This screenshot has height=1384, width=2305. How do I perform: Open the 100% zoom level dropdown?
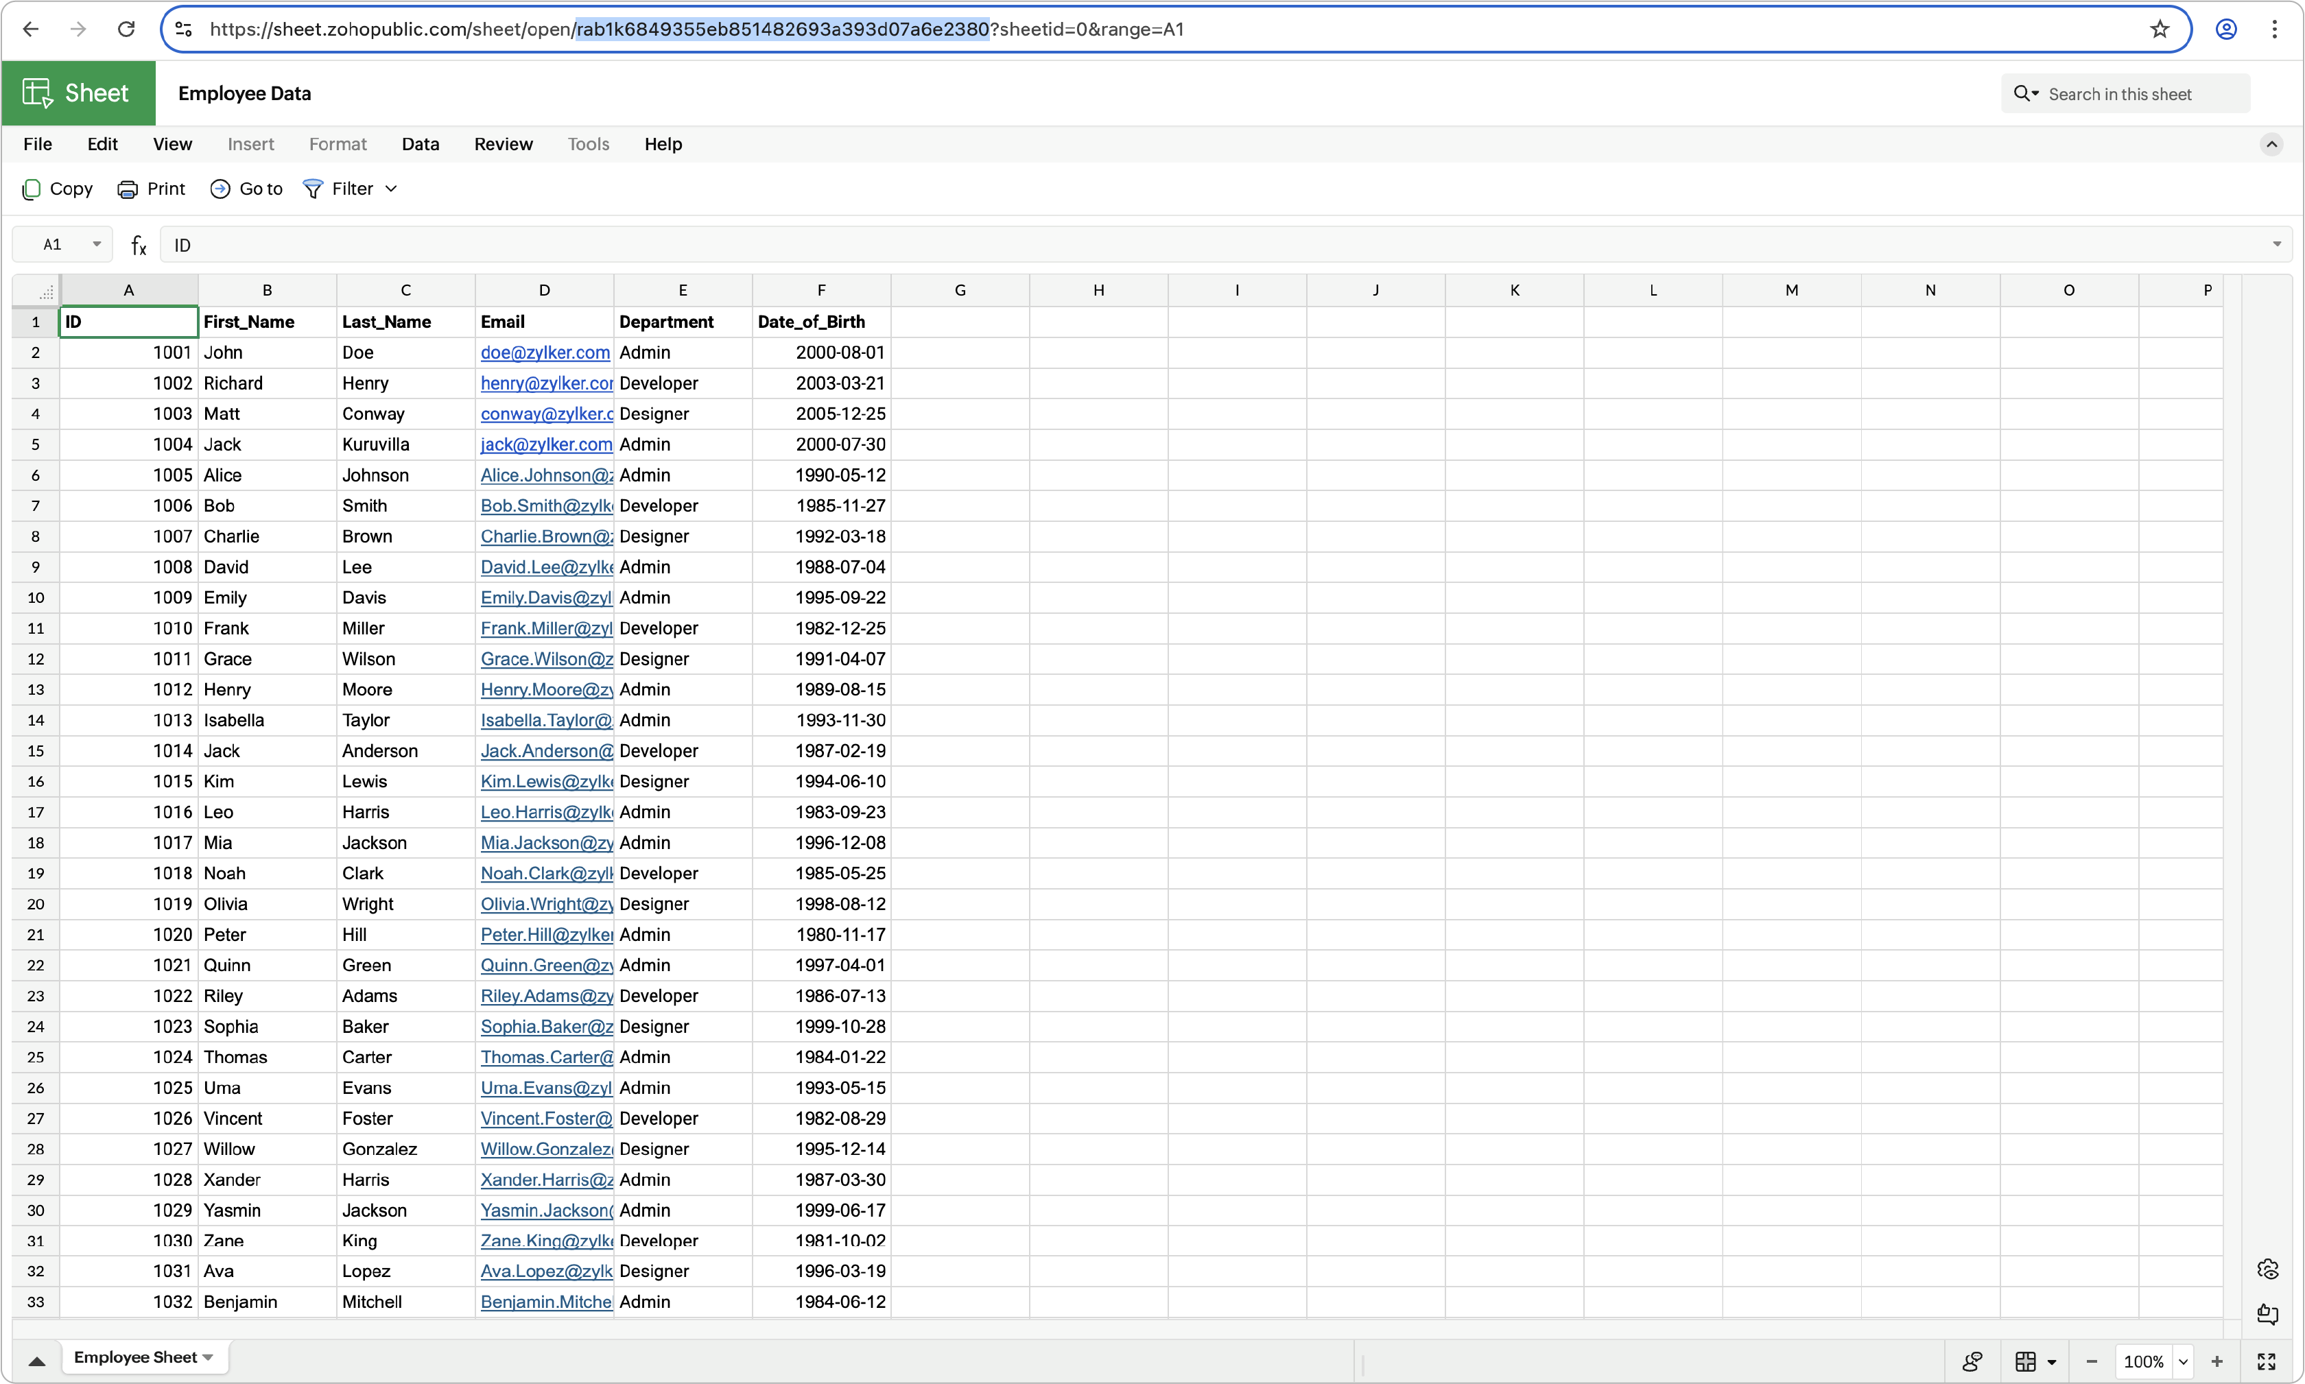pyautogui.click(x=2183, y=1361)
